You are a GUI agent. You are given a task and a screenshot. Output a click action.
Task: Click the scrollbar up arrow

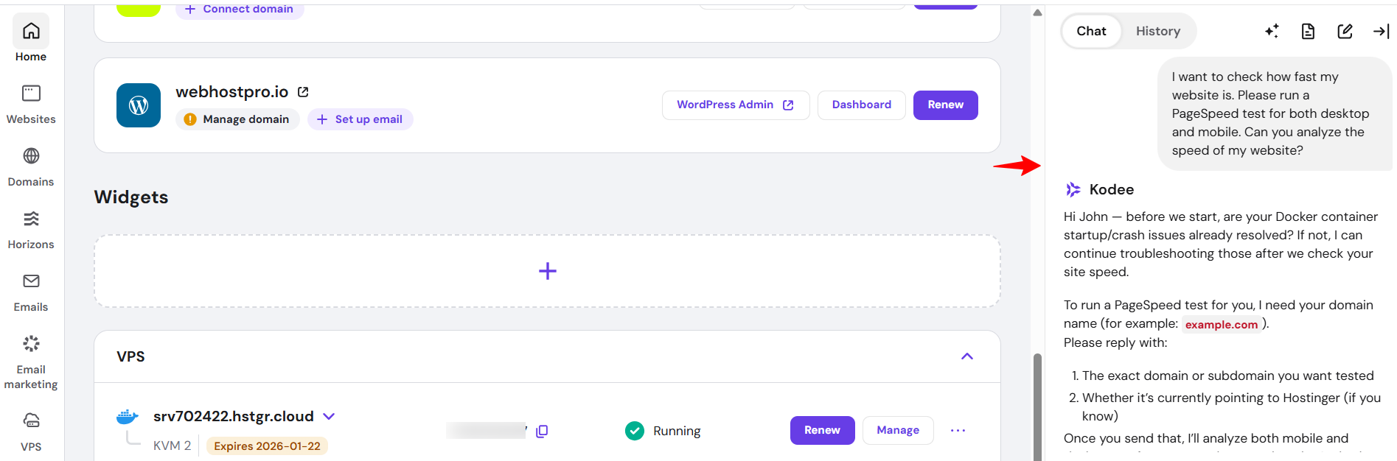tap(1037, 13)
